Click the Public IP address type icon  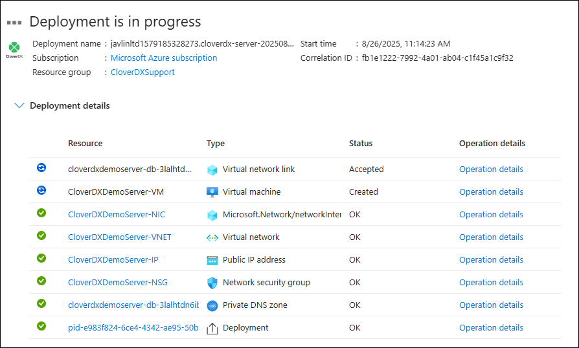click(212, 260)
